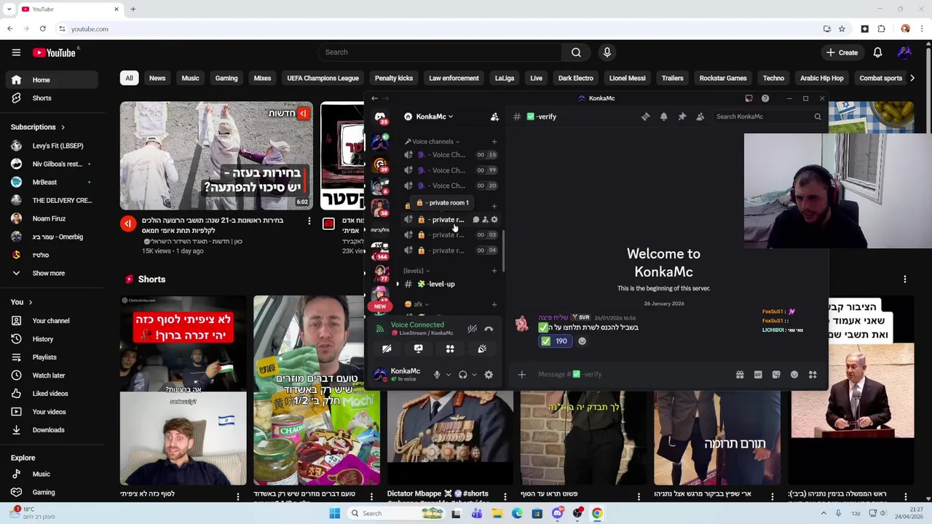Open Discord activities button in voice panel
932x524 pixels.
[450, 349]
